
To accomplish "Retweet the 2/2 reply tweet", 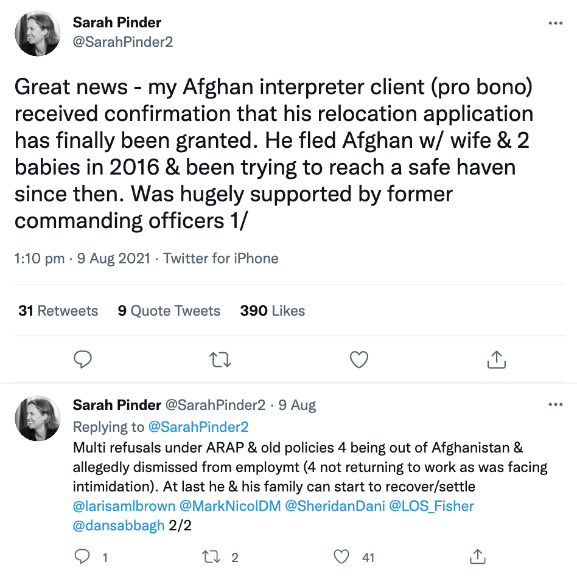I will (212, 557).
